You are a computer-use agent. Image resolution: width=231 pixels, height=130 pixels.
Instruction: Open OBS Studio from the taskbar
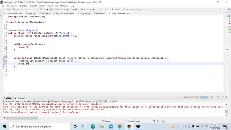(x=138, y=126)
